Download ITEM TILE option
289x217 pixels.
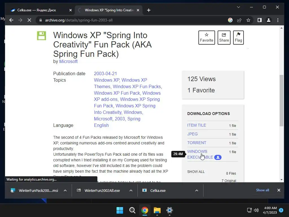197,125
